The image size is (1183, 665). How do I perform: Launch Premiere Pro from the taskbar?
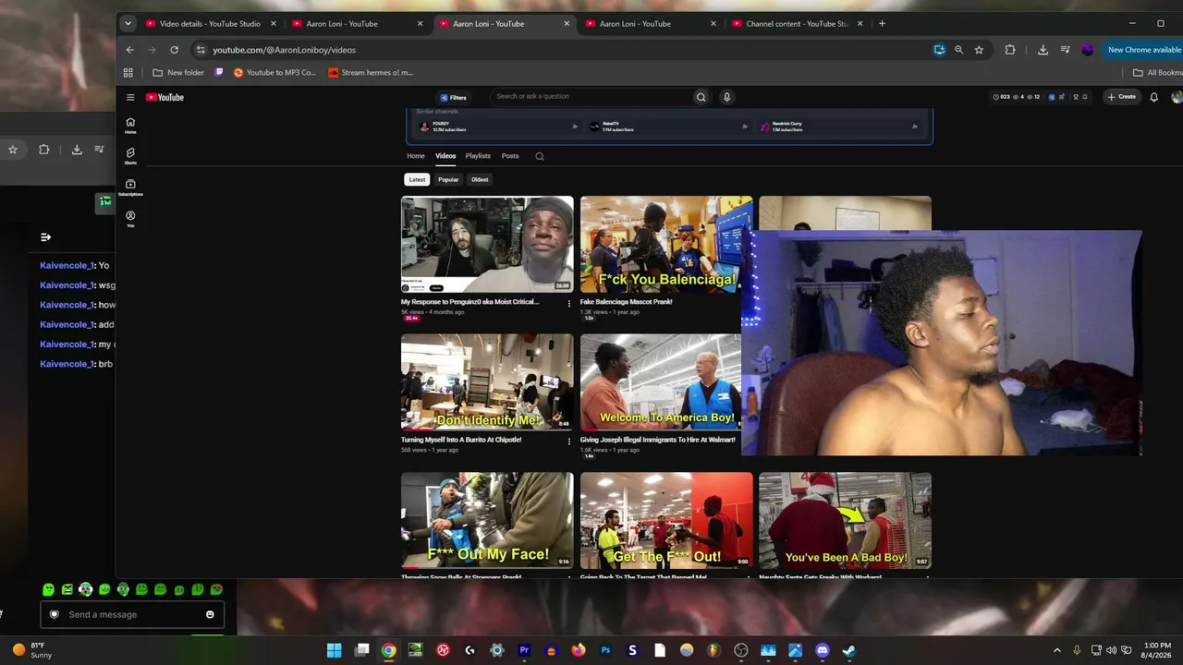(524, 650)
